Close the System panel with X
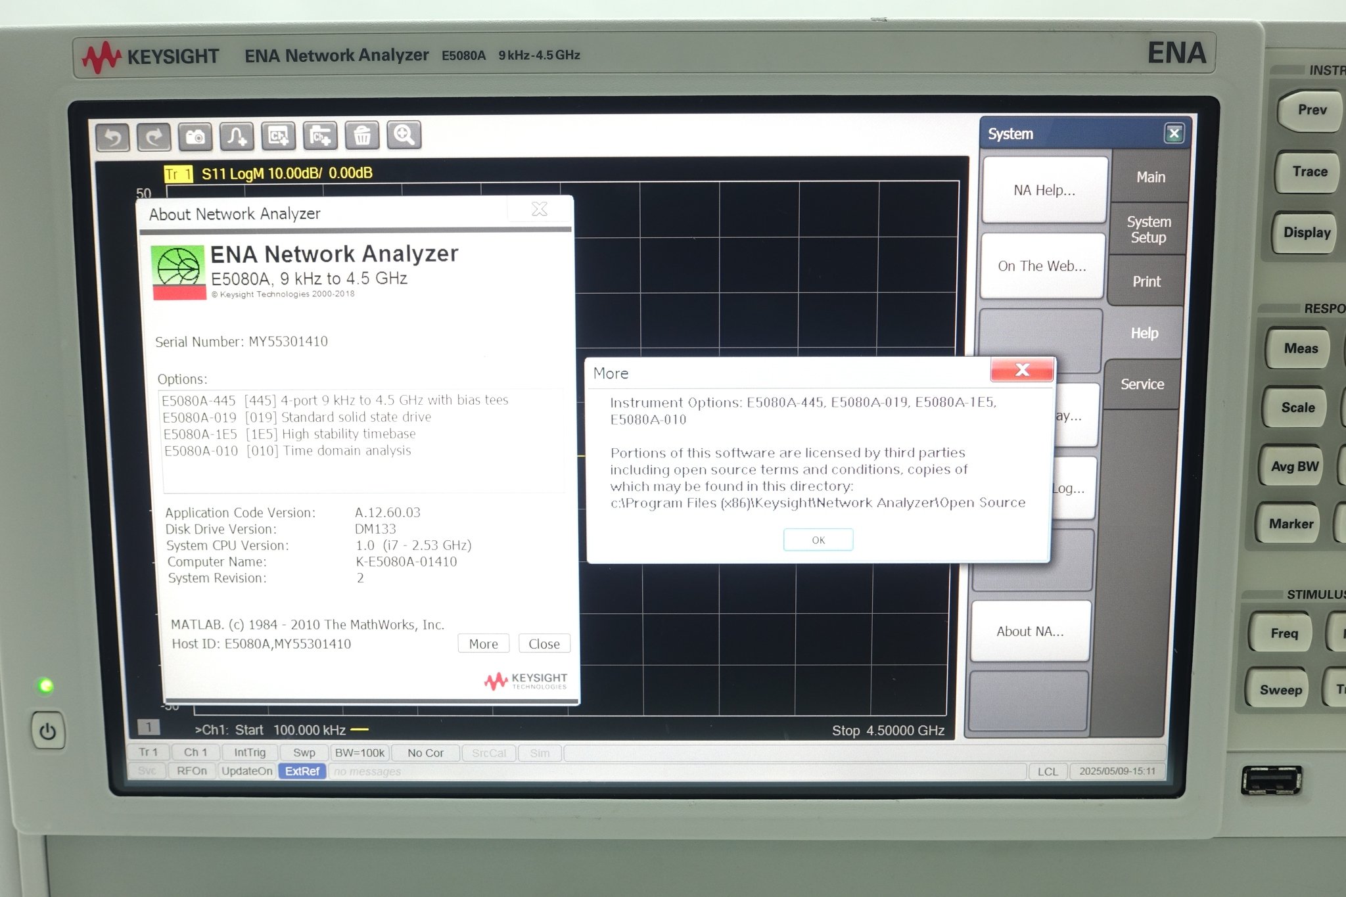 (x=1174, y=134)
